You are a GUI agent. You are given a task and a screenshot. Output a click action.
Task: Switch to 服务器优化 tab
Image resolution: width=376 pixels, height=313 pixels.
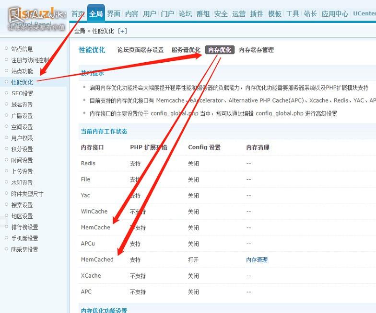[186, 50]
